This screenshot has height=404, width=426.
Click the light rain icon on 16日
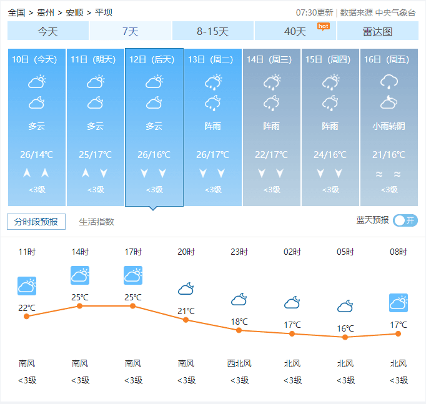[389, 81]
